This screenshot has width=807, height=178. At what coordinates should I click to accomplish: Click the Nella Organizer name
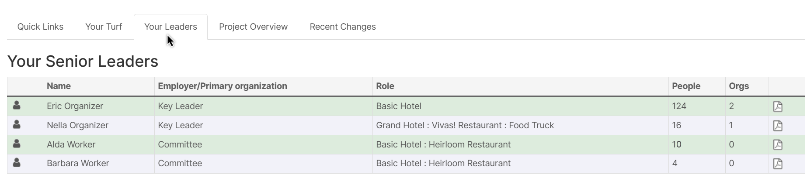pos(77,125)
